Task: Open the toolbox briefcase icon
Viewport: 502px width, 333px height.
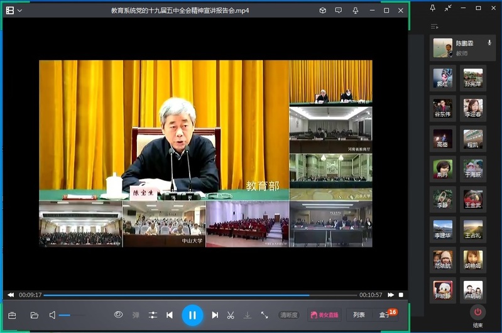Action: (x=12, y=315)
